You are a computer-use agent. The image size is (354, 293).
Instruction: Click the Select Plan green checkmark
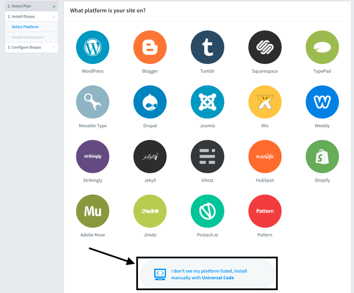click(54, 7)
